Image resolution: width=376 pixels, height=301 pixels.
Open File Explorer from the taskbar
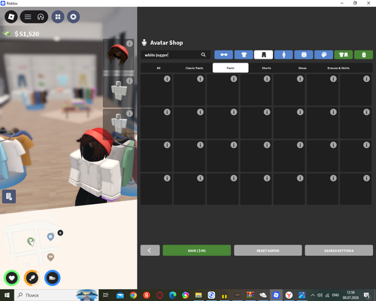tap(199, 295)
